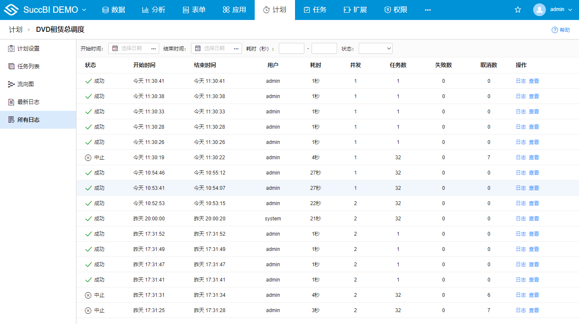Screen dimensions: 579x324
Task: Open 任务列表 in the sidebar
Action: click(28, 66)
